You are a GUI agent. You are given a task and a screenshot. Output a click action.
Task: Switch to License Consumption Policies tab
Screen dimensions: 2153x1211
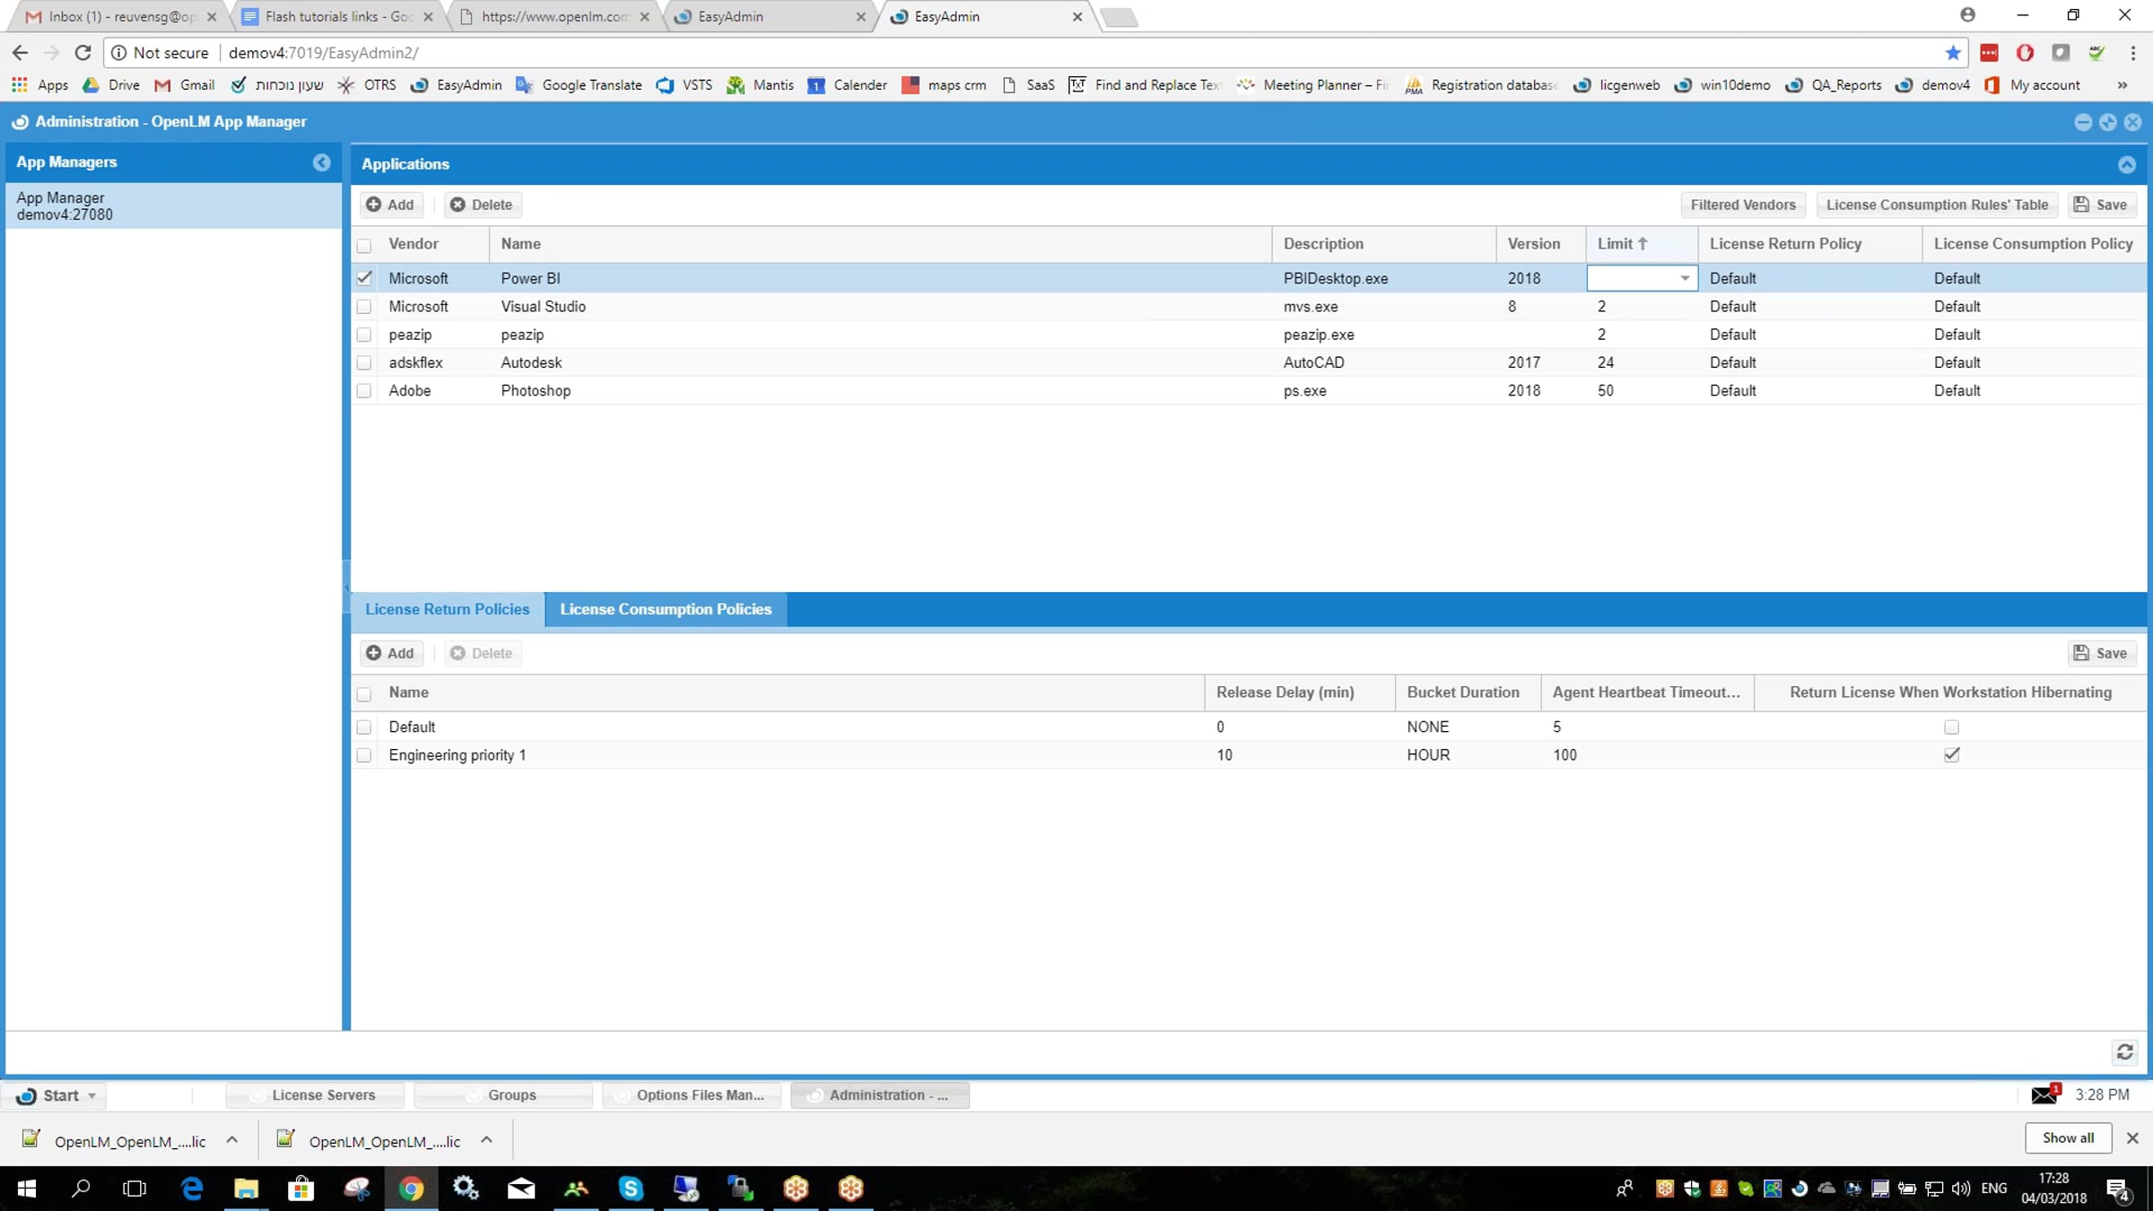pyautogui.click(x=665, y=609)
